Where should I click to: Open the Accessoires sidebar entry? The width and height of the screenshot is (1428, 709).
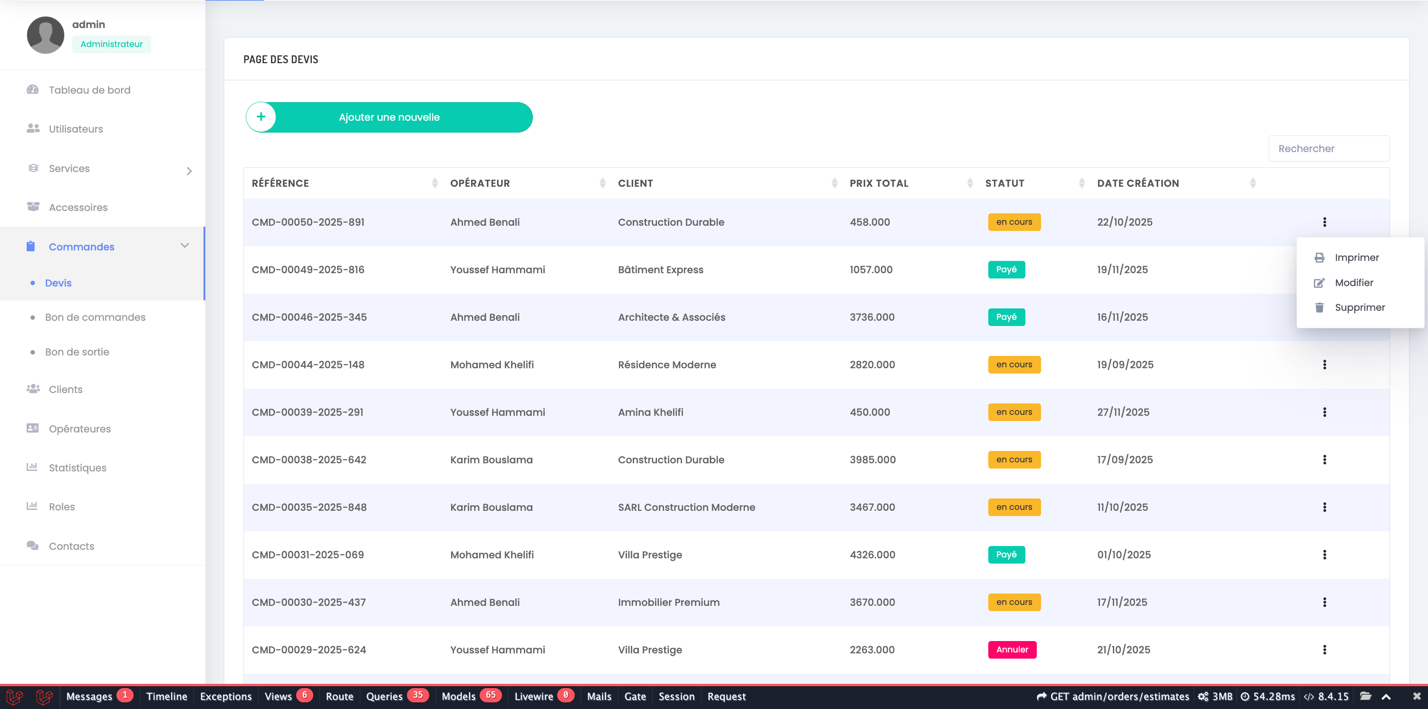point(78,207)
